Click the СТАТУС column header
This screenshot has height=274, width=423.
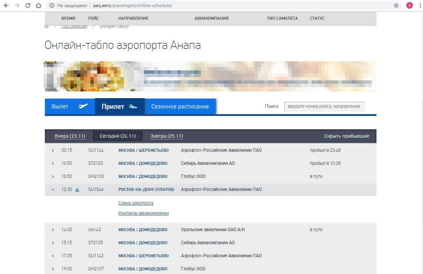coord(317,18)
